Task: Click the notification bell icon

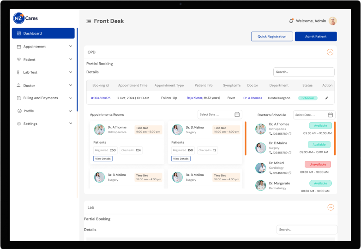Action: tap(291, 21)
